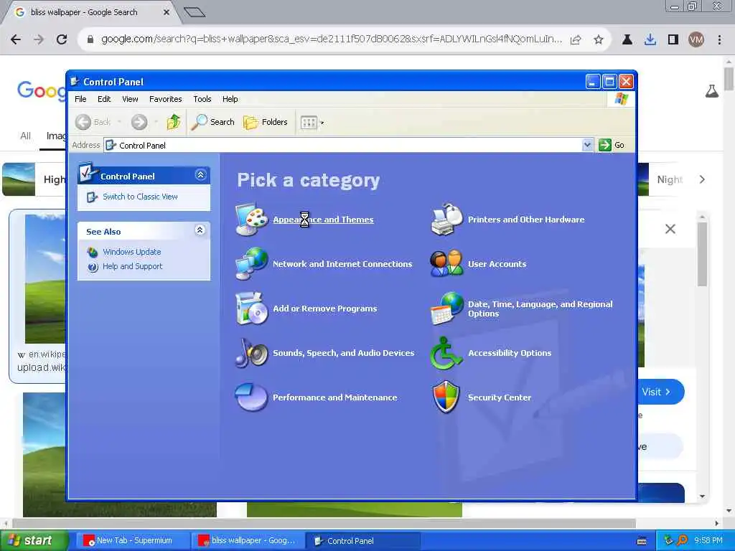Click the browser reload icon
This screenshot has width=735, height=551.
pos(62,39)
